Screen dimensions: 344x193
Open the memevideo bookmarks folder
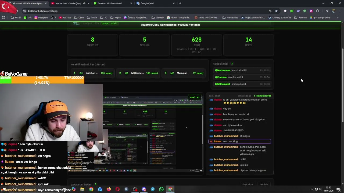click(x=230, y=18)
